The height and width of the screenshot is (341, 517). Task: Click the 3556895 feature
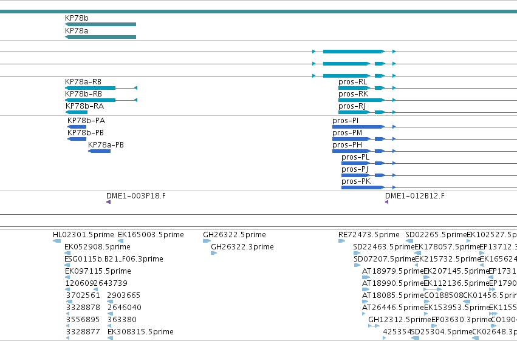68,326
